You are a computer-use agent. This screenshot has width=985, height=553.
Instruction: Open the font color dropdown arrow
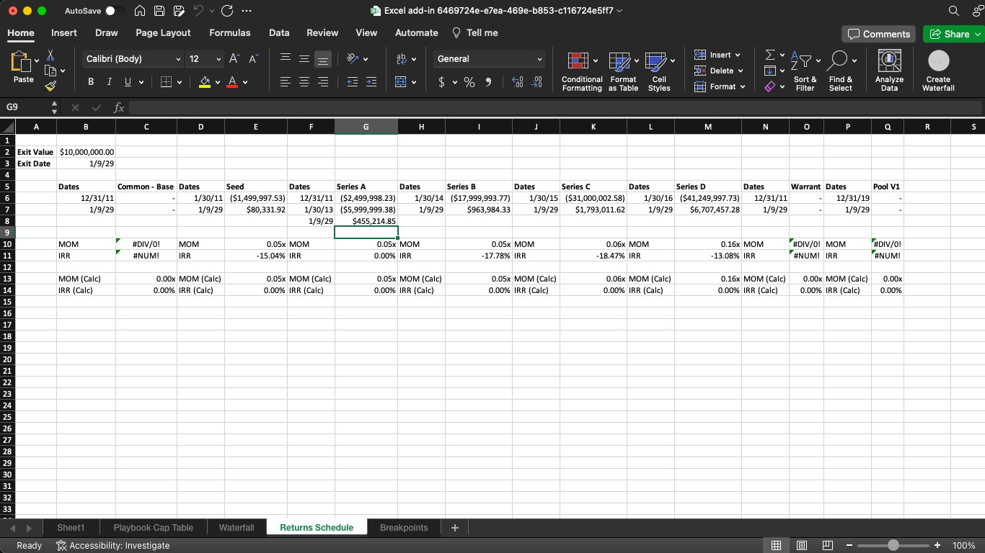[245, 82]
